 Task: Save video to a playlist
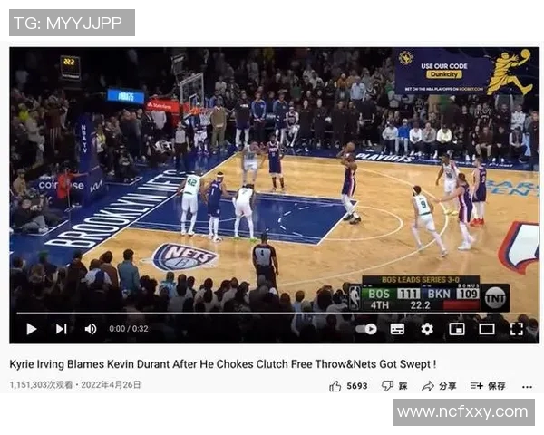coord(488,386)
